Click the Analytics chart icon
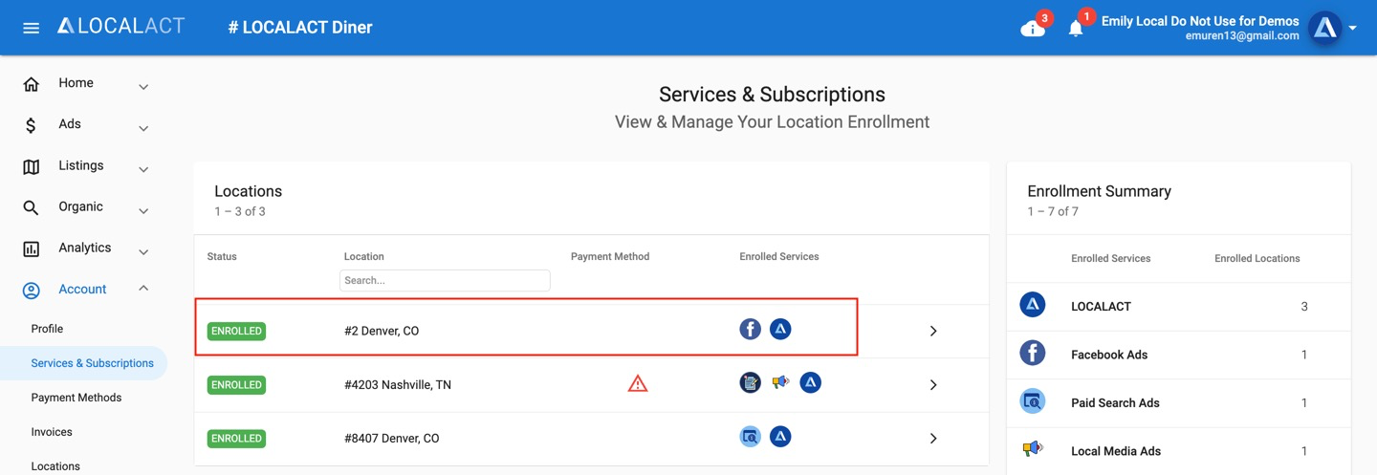This screenshot has height=475, width=1377. (x=31, y=249)
